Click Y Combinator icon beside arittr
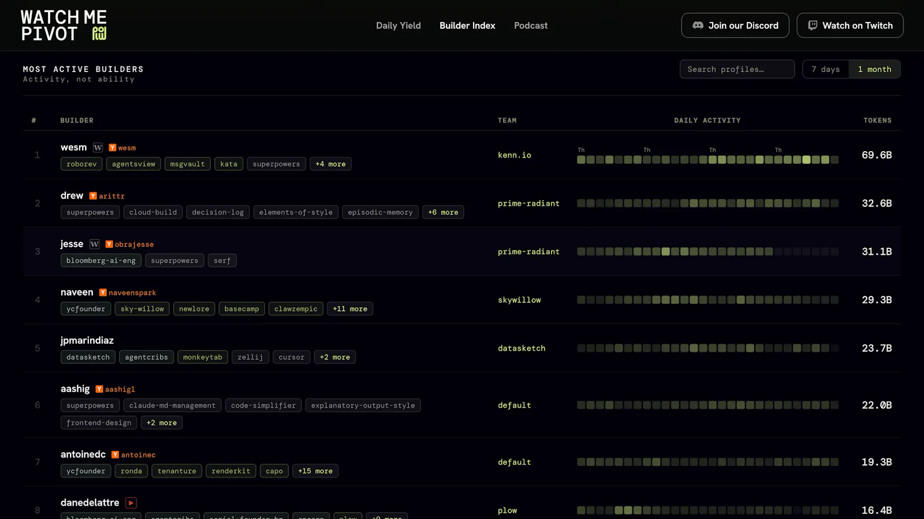This screenshot has height=519, width=924. point(93,196)
